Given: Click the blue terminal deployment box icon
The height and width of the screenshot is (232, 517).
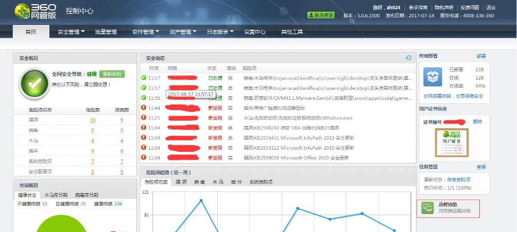Looking at the screenshot, I should tap(433, 77).
